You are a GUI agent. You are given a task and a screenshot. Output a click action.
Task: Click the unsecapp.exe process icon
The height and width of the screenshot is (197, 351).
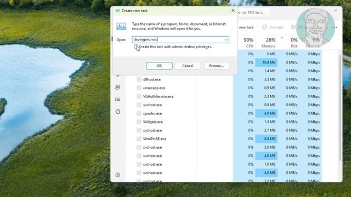(139, 88)
